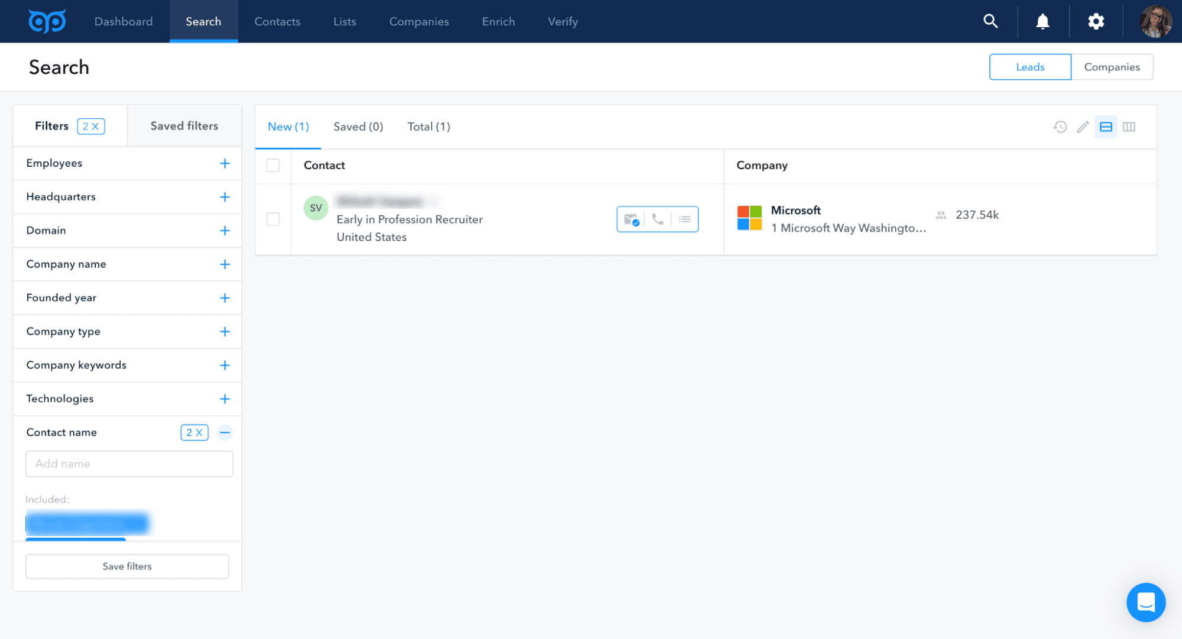Go to the Enrich menu item
This screenshot has height=639, width=1182.
coord(498,21)
